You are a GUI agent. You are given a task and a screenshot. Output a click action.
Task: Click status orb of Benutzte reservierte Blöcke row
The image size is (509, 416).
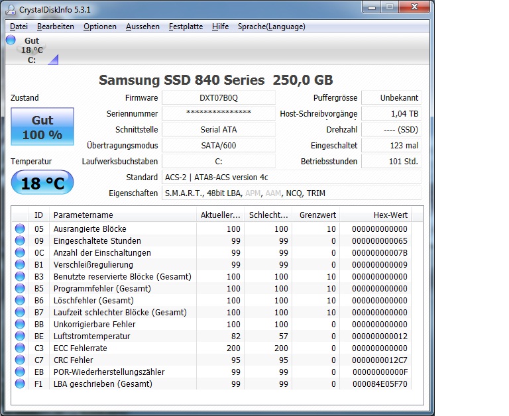pos(20,276)
